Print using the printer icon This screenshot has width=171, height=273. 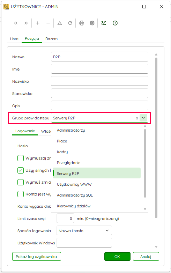[x=82, y=23]
